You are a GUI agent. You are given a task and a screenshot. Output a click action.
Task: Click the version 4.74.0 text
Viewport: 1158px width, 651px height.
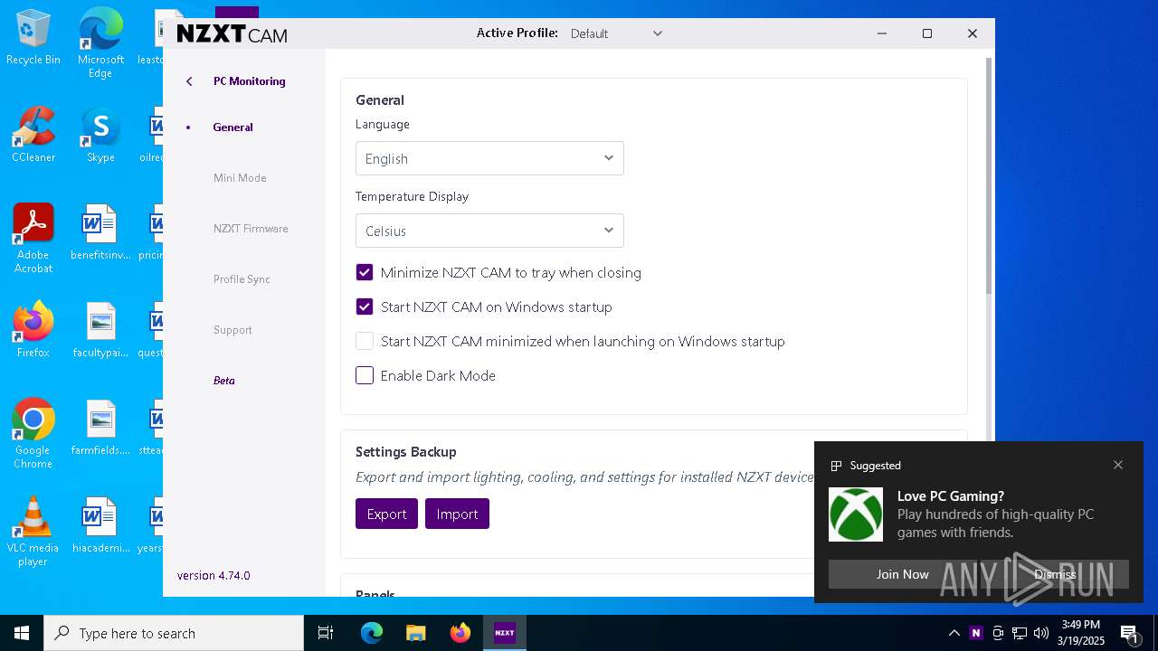[214, 575]
